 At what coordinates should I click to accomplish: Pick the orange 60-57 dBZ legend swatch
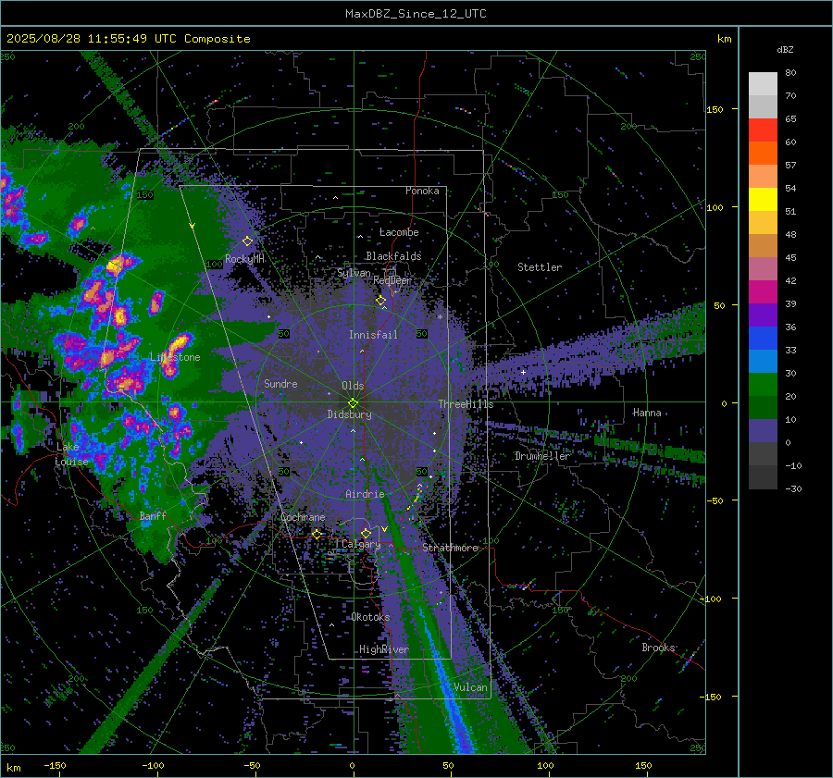pos(763,154)
